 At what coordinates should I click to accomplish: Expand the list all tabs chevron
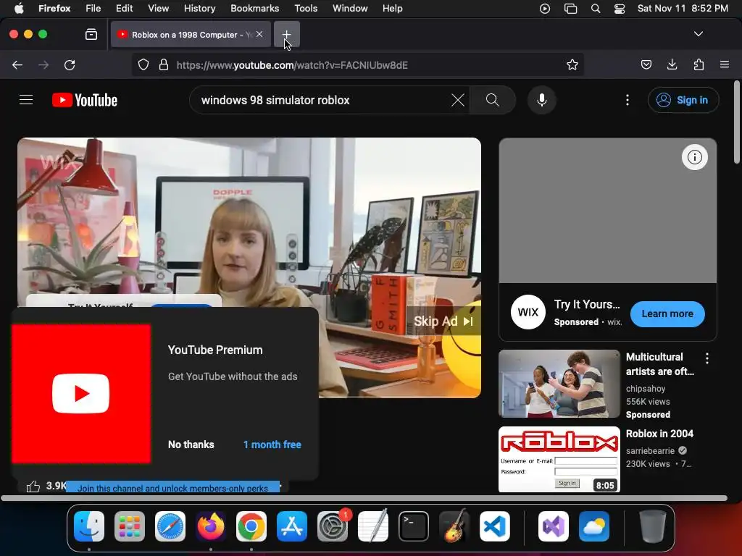[698, 34]
